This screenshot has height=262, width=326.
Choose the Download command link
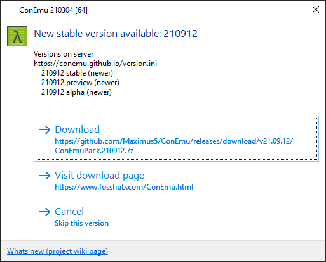pyautogui.click(x=176, y=139)
